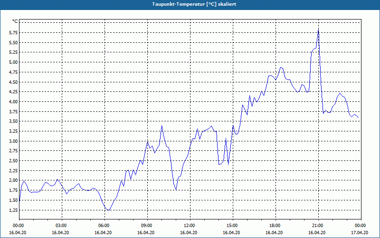Select the 1,25 y-axis value
This screenshot has height=238, width=380.
point(13,210)
